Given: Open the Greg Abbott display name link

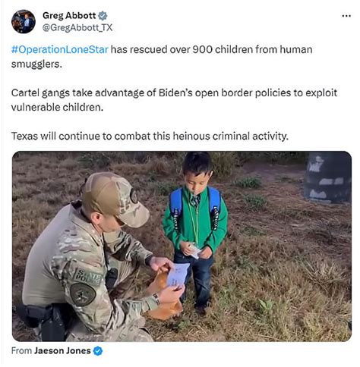Looking at the screenshot, I should click(69, 15).
